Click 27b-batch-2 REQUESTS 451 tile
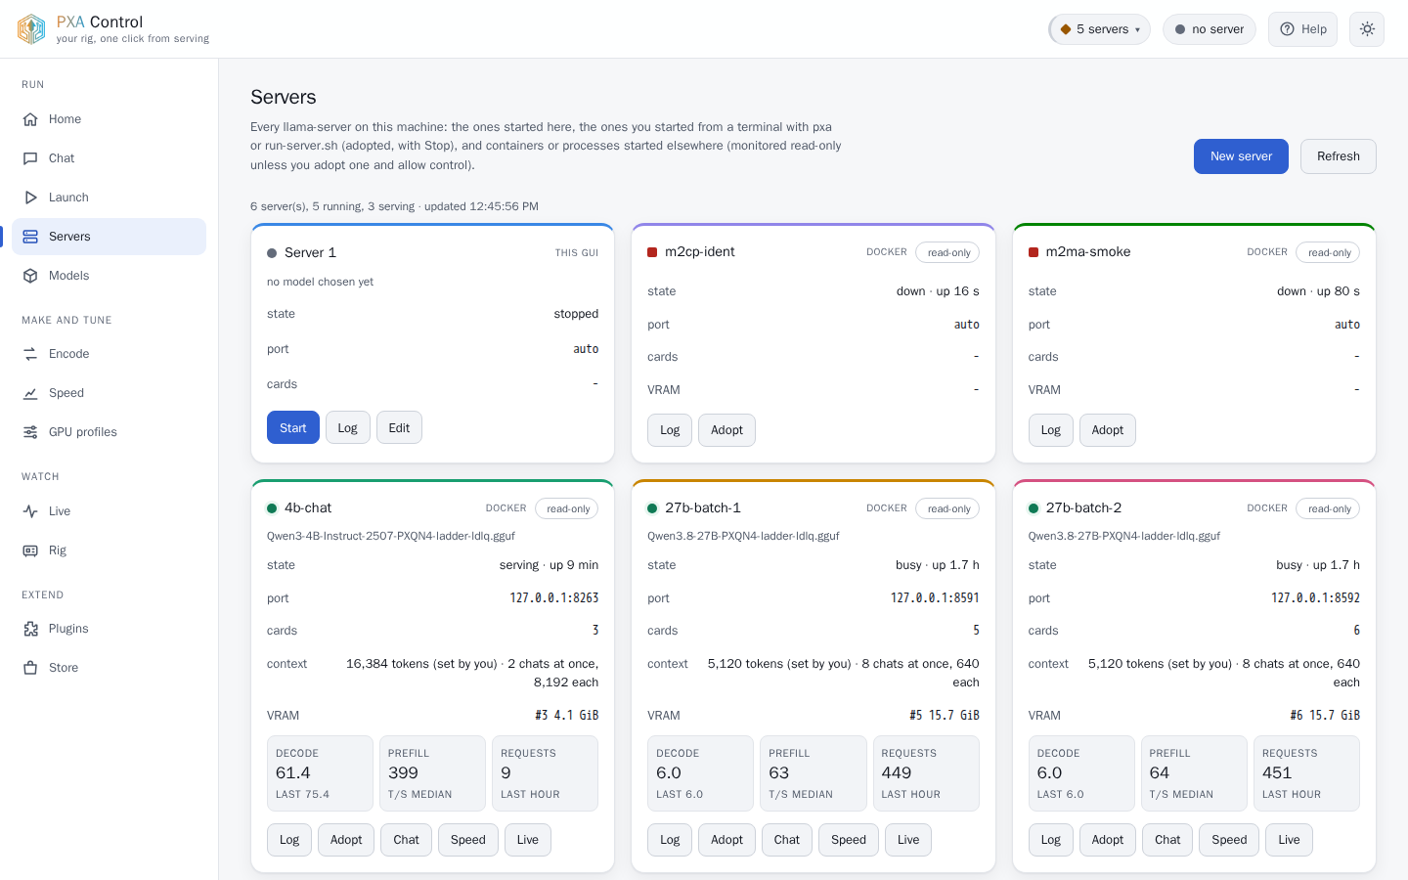 1306,773
